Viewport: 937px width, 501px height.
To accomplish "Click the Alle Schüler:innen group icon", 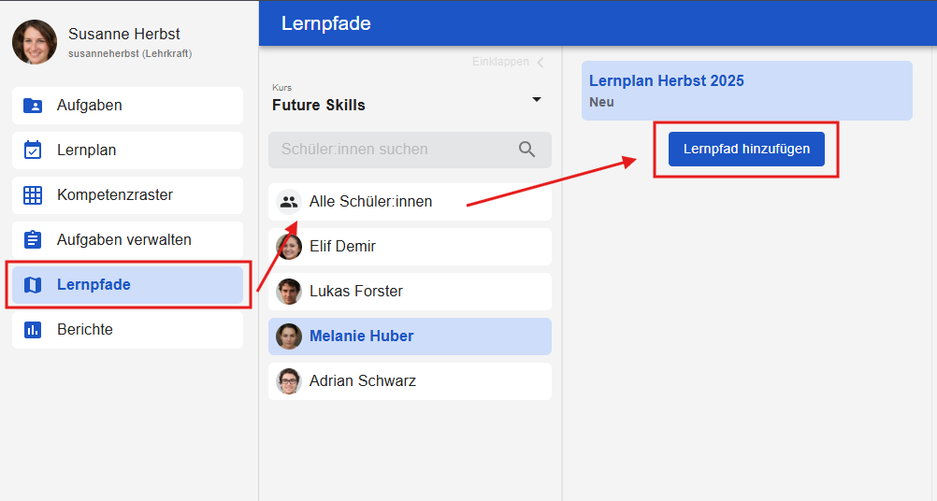I will (289, 202).
